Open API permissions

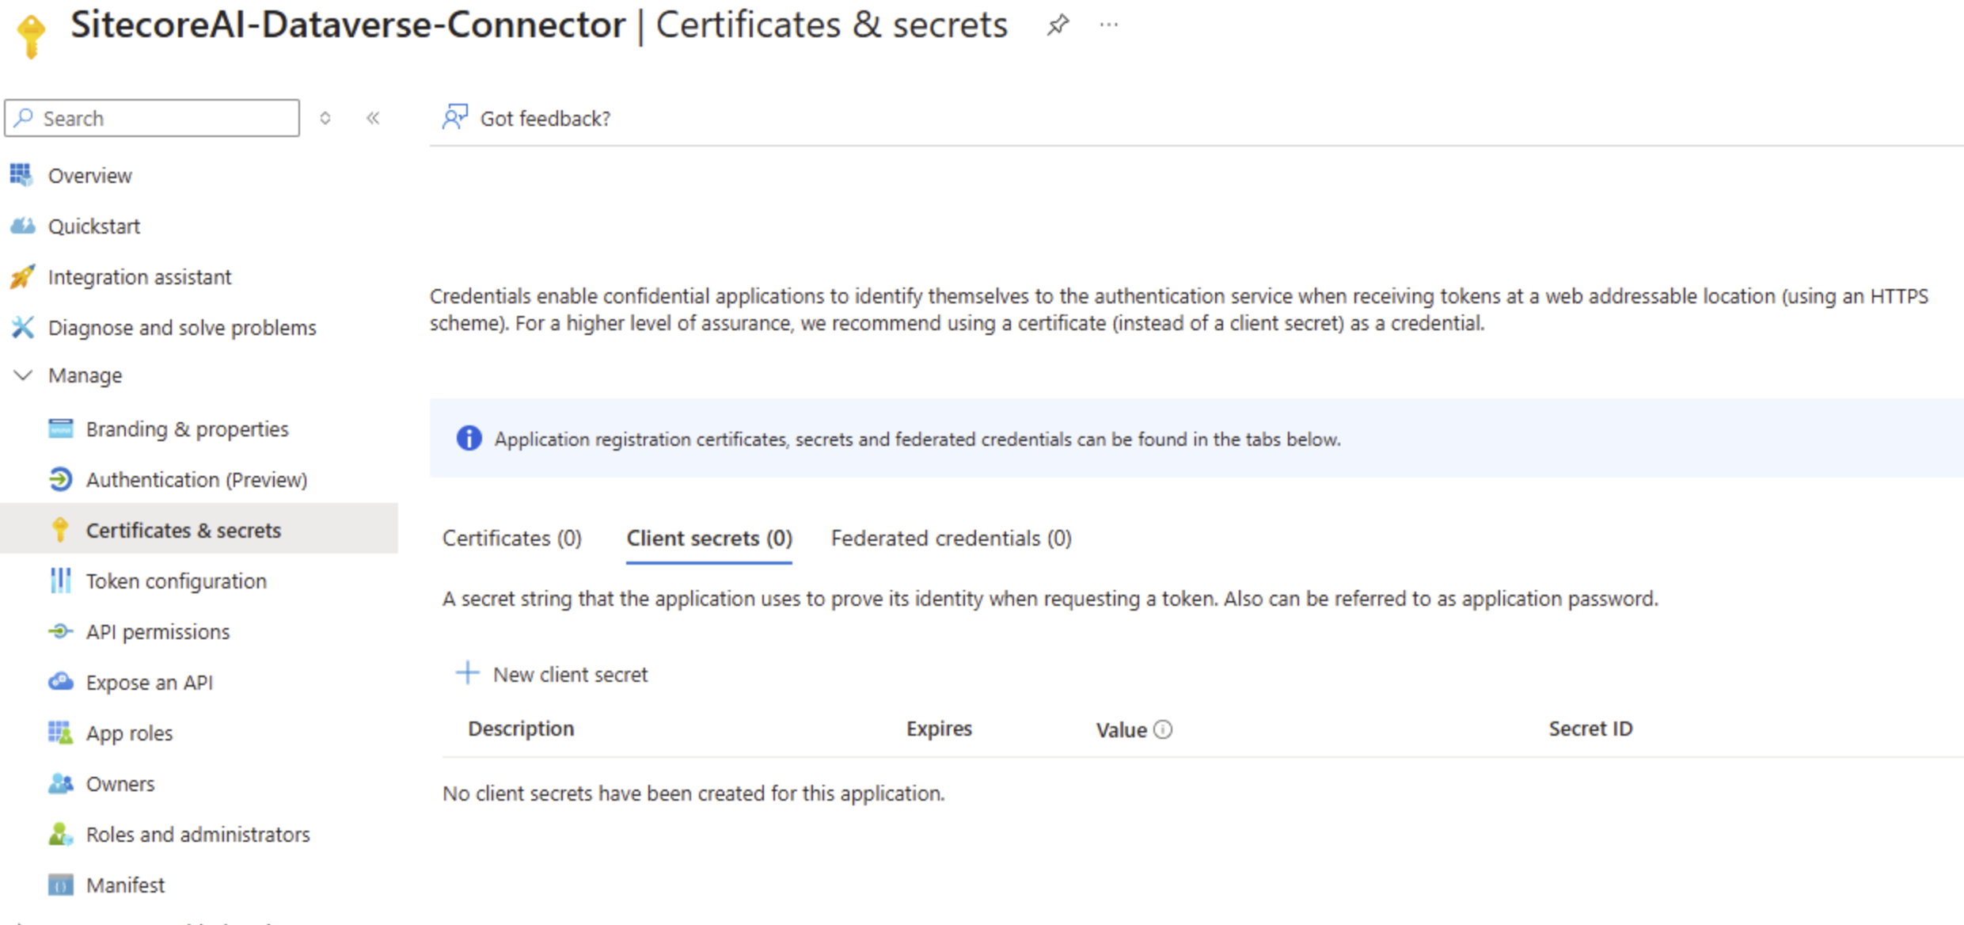coord(158,631)
